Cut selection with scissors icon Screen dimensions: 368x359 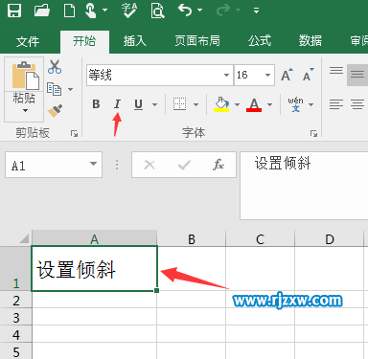[55, 67]
